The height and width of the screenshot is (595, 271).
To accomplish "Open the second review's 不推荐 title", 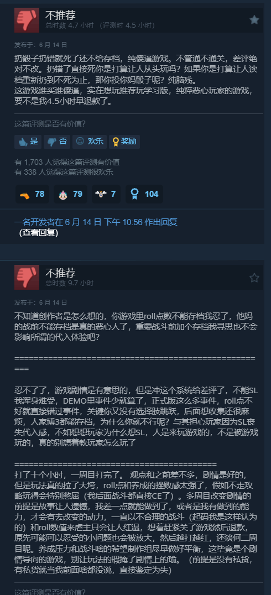I will click(x=60, y=272).
